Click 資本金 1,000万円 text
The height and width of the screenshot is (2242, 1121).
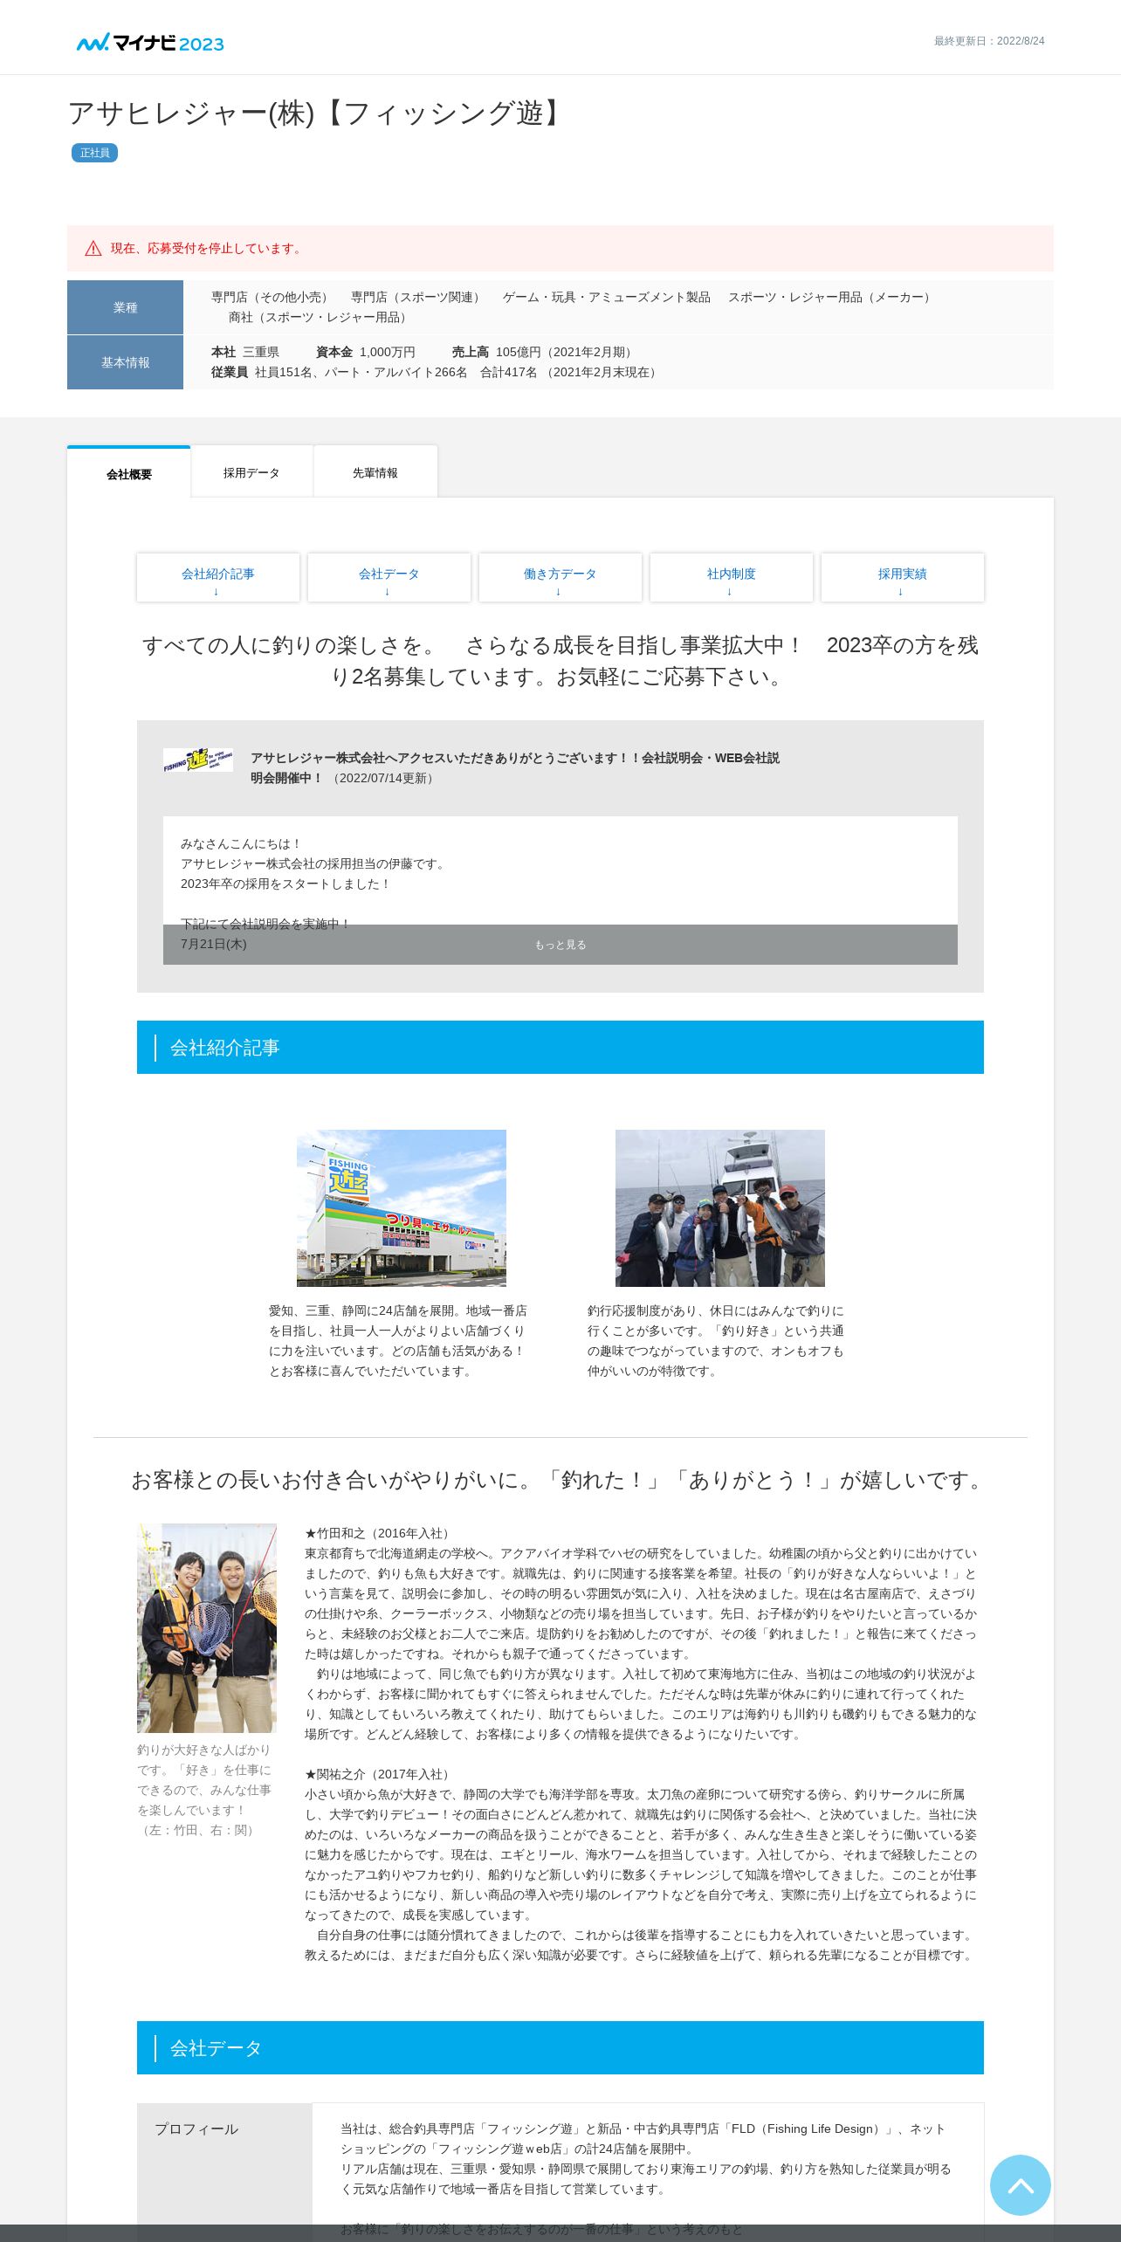[x=366, y=353]
